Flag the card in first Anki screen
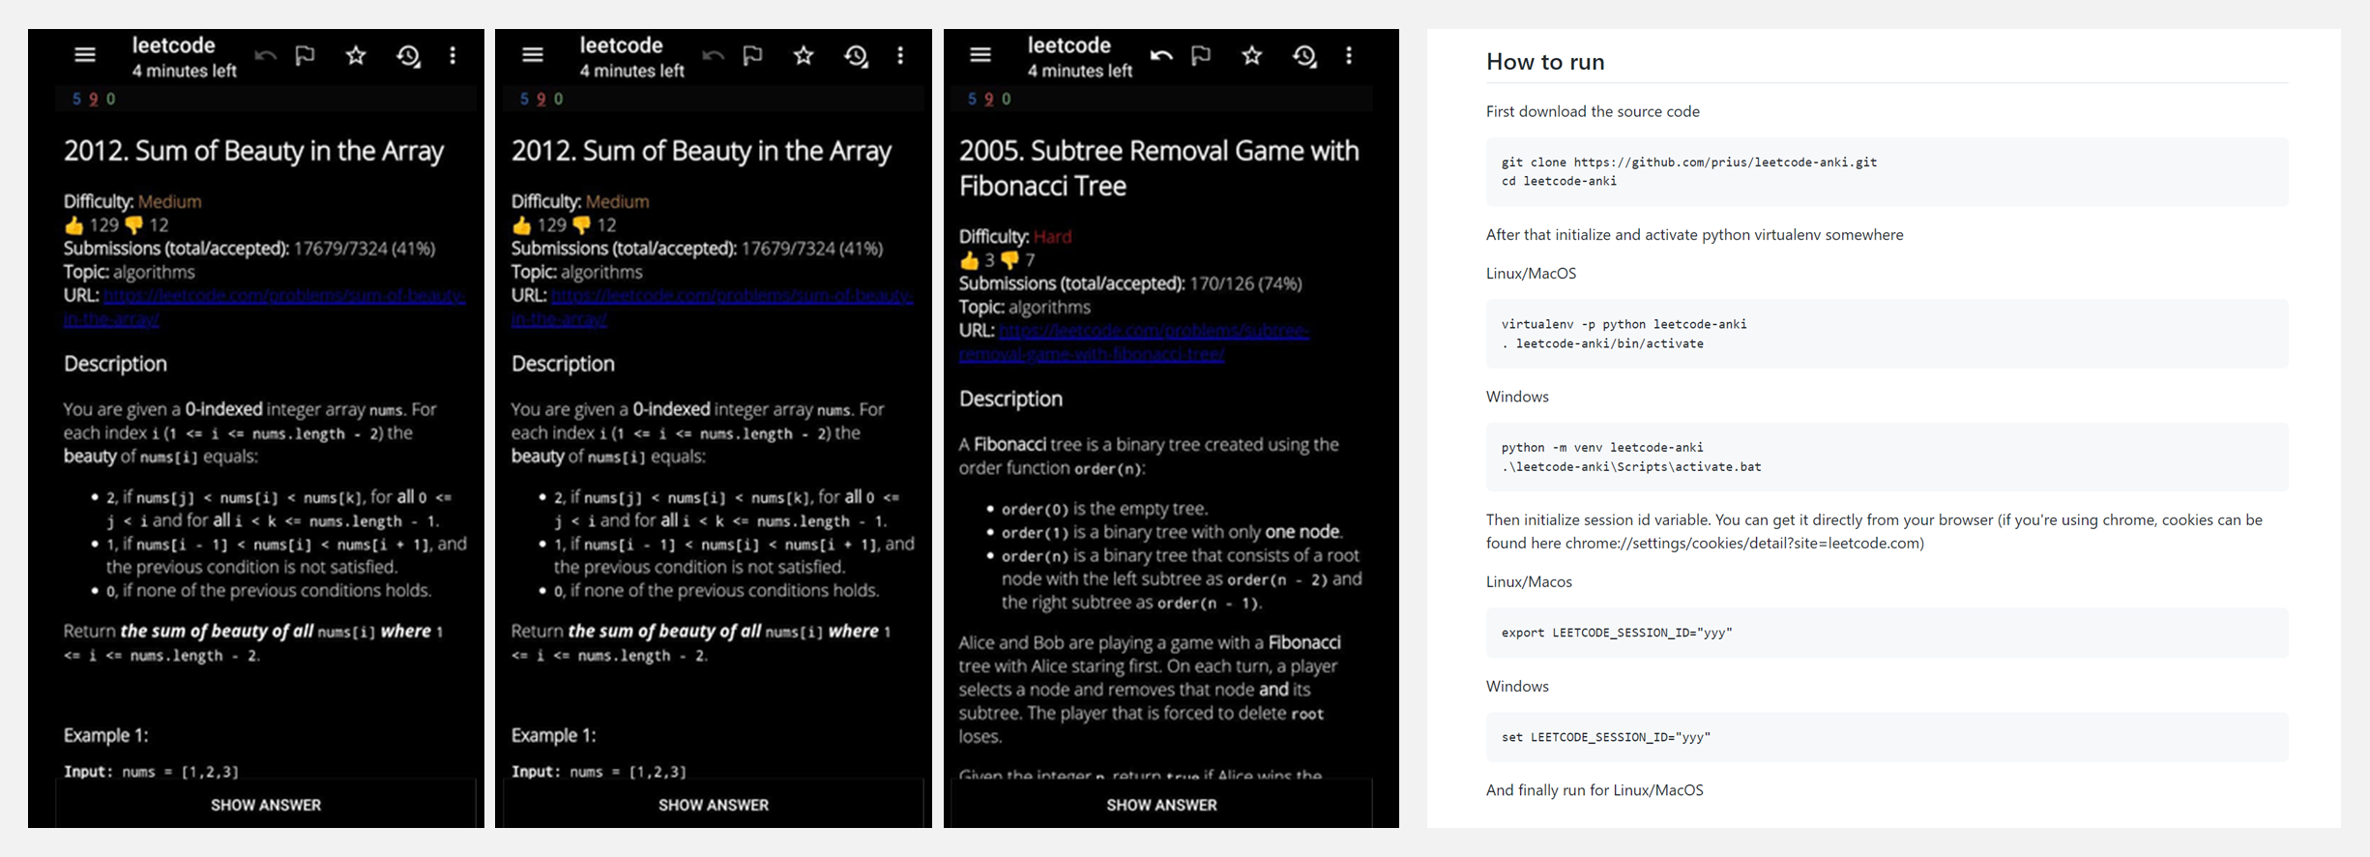 [306, 56]
